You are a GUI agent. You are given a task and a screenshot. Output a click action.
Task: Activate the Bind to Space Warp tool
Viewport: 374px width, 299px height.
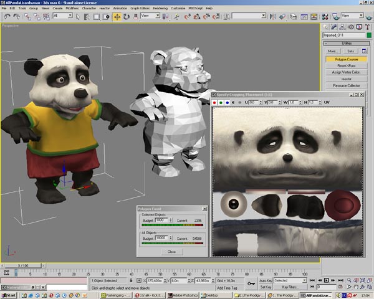coord(46,16)
